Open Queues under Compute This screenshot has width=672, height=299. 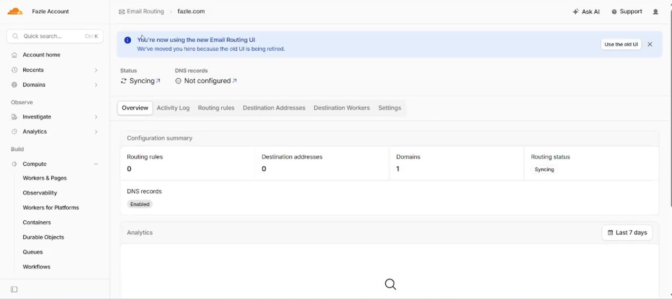[33, 252]
